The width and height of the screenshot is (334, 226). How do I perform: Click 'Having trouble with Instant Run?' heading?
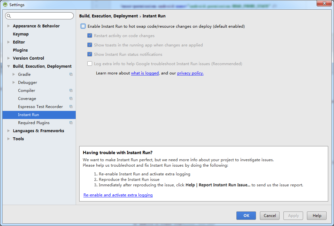[118, 153]
